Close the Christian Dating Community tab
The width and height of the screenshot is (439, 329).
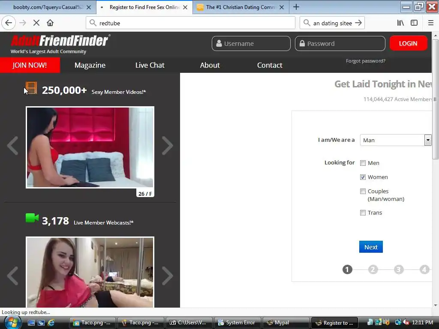tap(282, 7)
